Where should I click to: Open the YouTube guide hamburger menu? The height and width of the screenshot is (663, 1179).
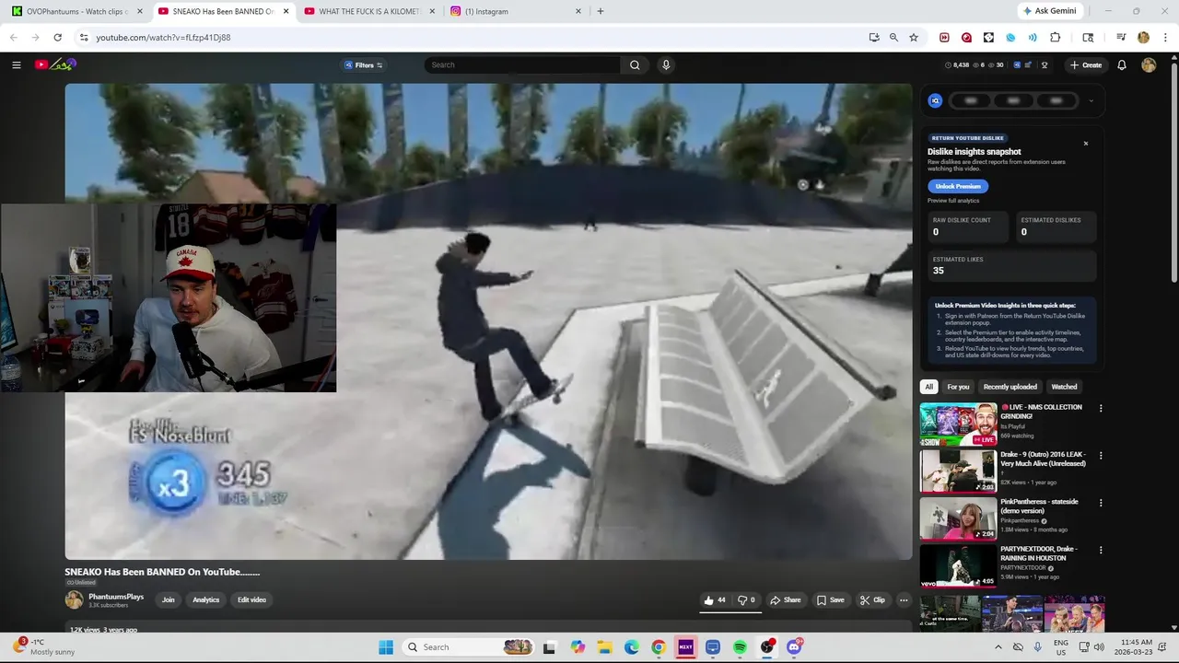click(16, 64)
